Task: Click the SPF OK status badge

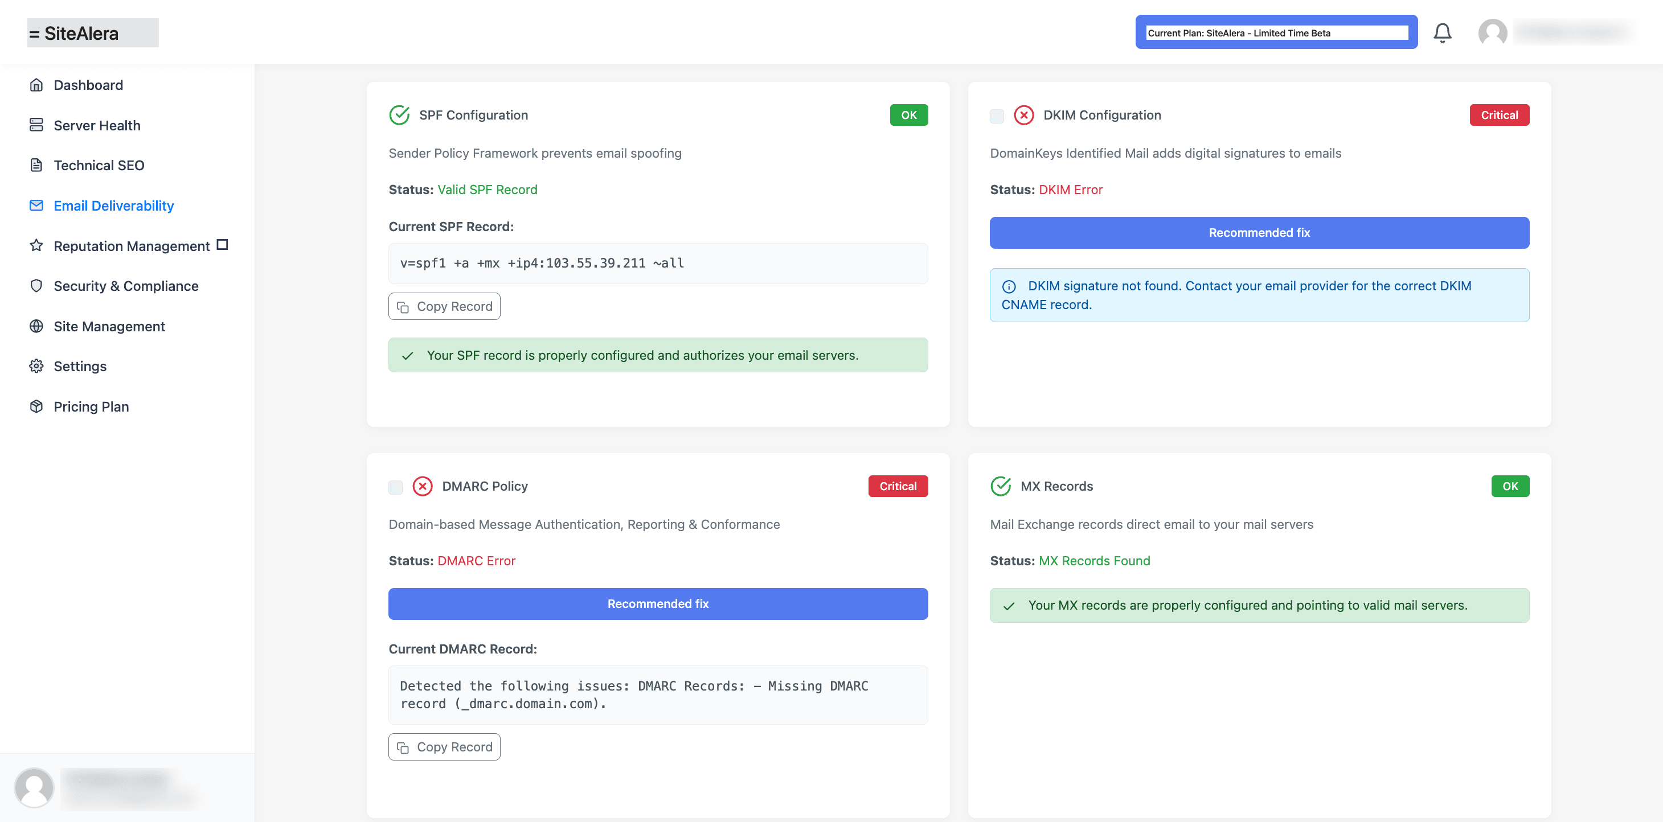Action: pos(908,115)
